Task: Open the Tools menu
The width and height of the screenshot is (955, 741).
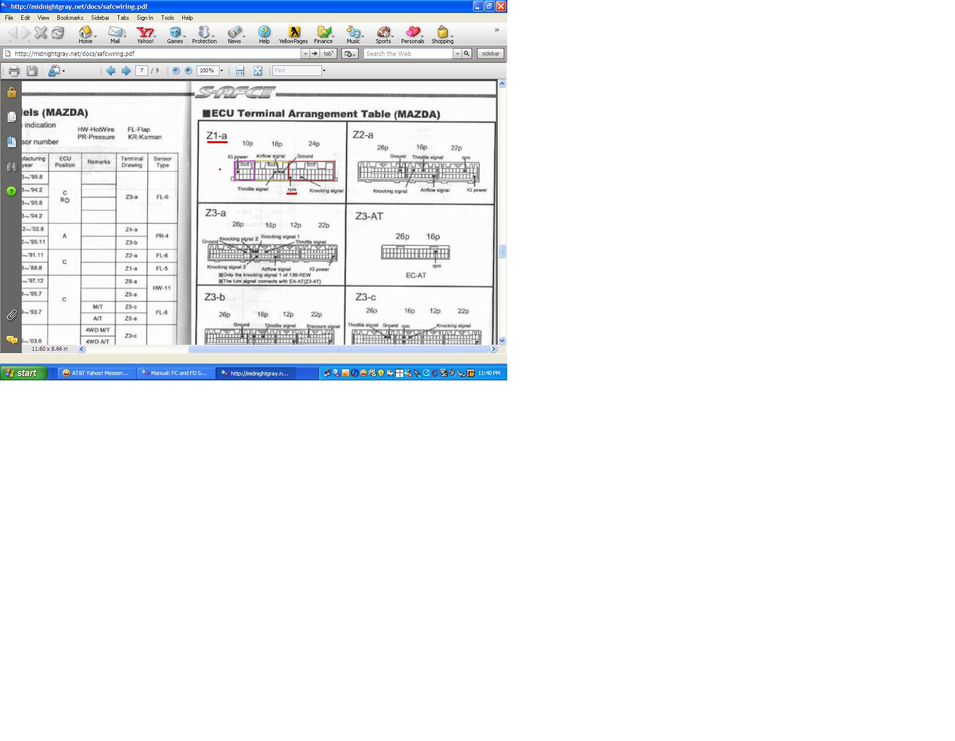Action: (167, 18)
